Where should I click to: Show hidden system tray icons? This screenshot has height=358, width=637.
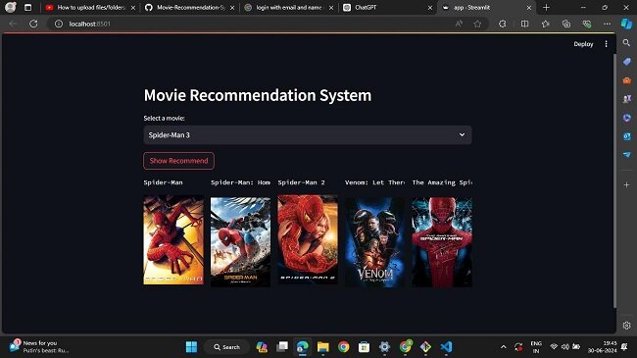click(504, 347)
